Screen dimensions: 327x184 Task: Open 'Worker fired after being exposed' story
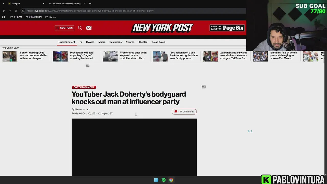[x=134, y=55]
